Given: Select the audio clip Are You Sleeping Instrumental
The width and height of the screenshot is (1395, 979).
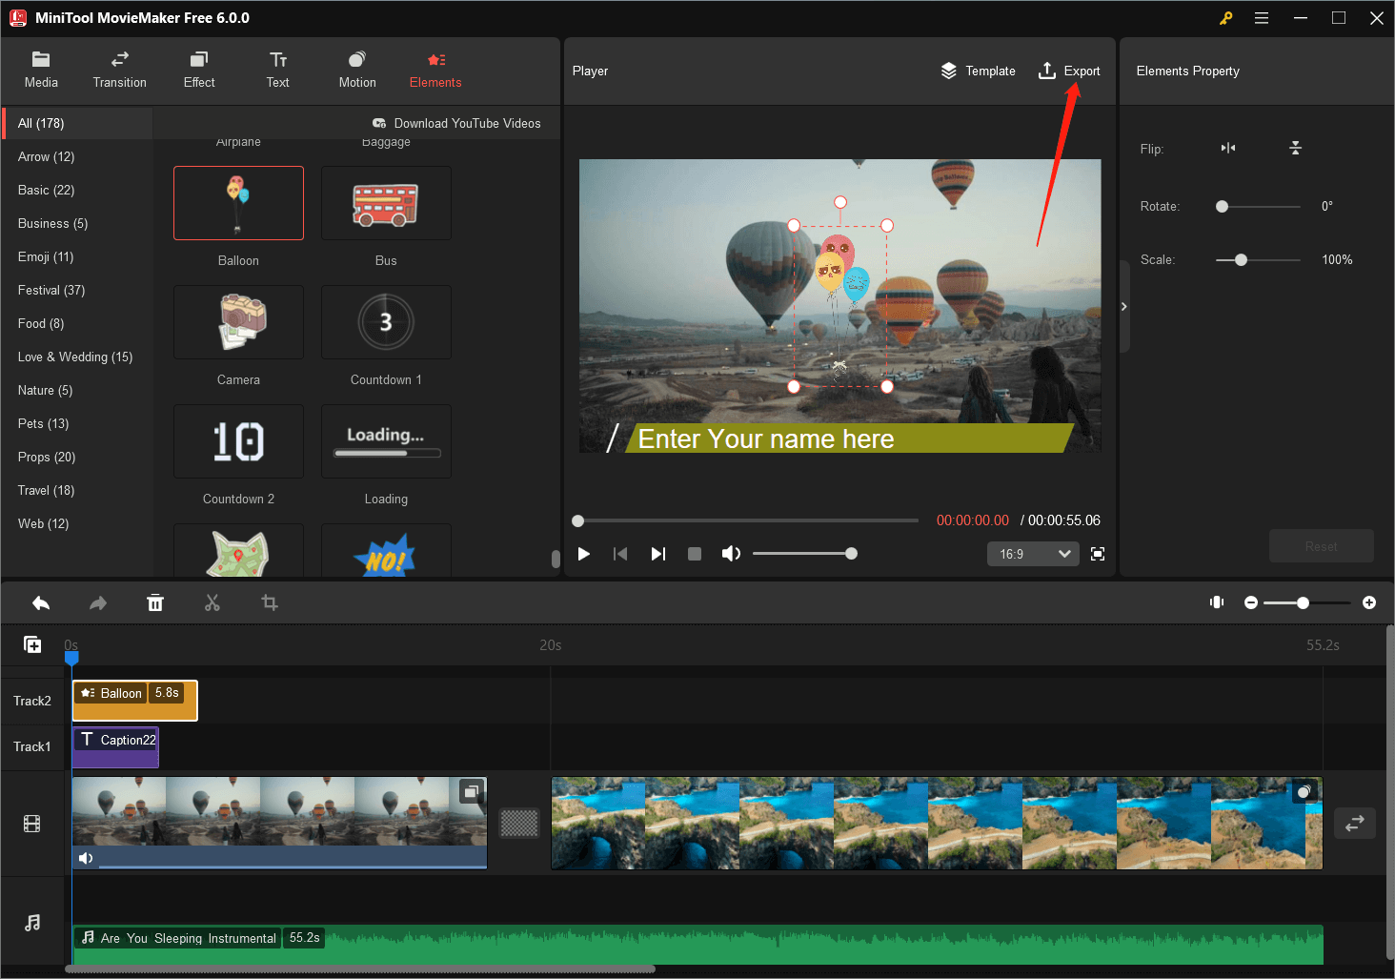Looking at the screenshot, I should coord(697,944).
